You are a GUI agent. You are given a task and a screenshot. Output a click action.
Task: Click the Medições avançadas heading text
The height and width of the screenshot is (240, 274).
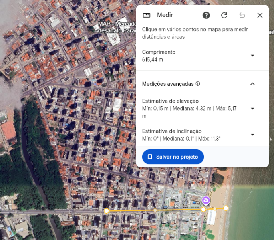coord(168,84)
